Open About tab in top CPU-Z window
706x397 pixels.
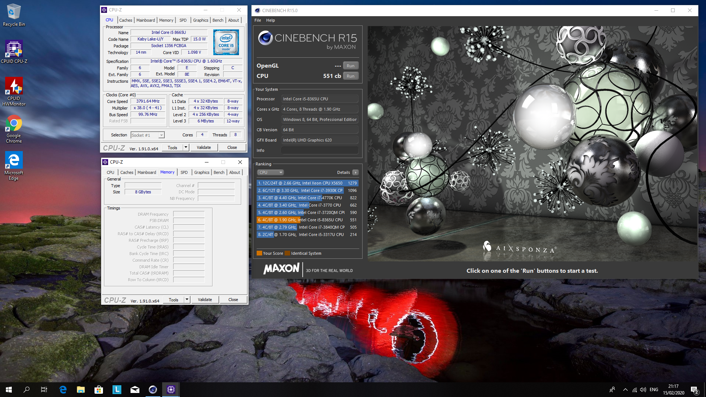pos(233,20)
